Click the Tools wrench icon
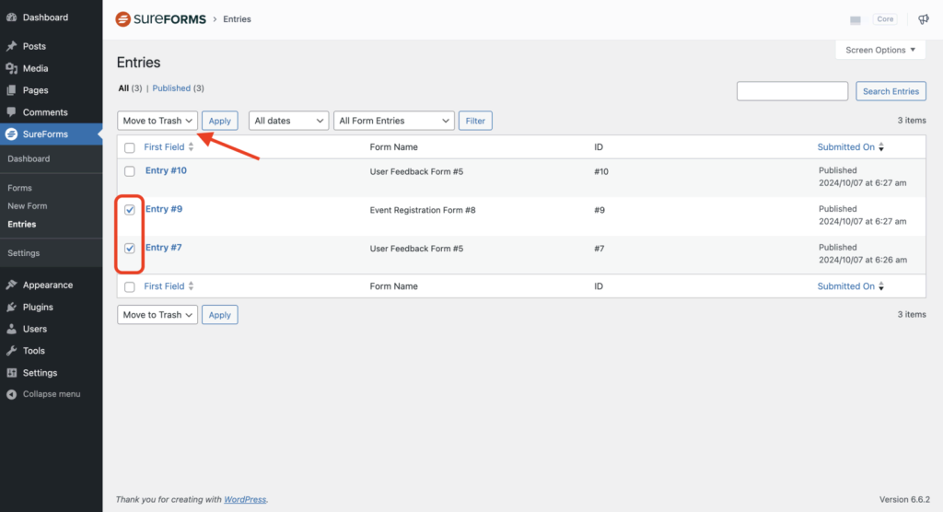Screen dimensions: 943x512 tap(11, 351)
